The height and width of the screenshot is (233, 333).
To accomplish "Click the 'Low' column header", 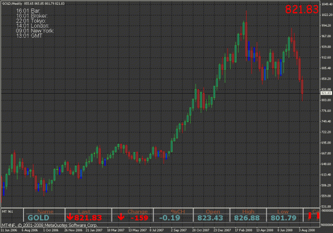I will (x=283, y=212).
